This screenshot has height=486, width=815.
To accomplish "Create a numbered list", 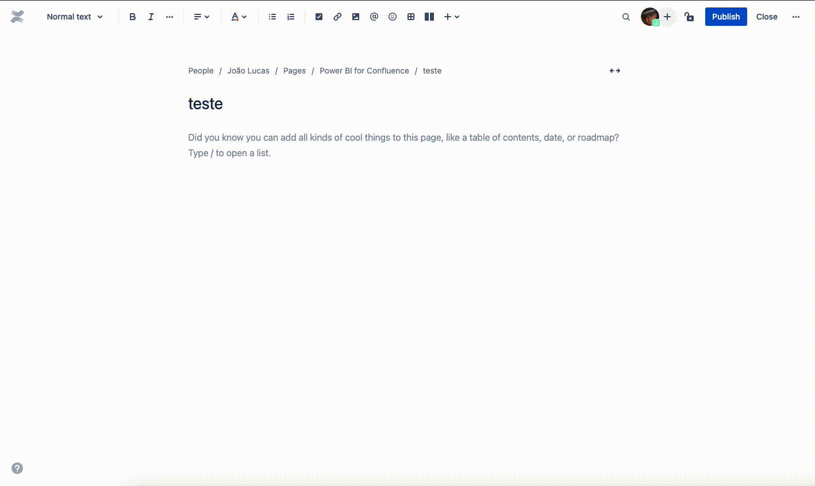I will click(291, 17).
